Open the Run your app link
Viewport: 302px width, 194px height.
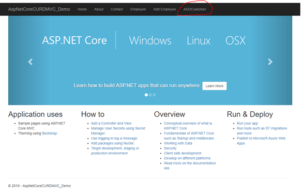(247, 123)
